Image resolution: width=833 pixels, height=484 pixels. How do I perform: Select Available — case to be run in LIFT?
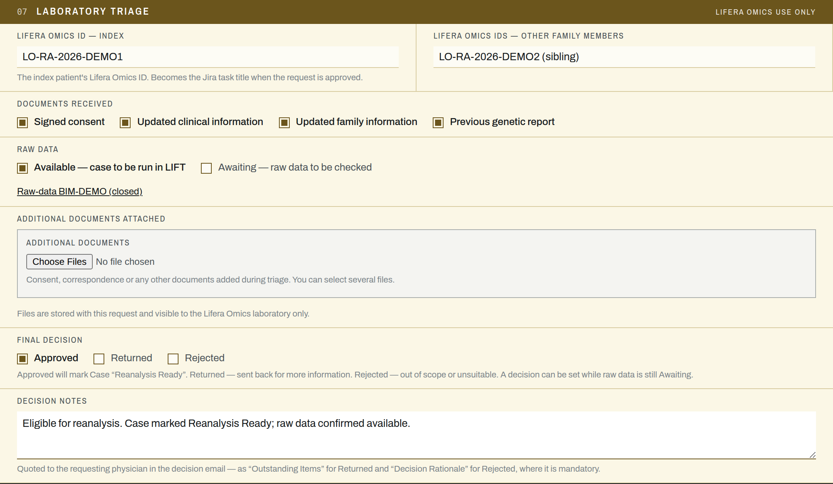pos(22,168)
